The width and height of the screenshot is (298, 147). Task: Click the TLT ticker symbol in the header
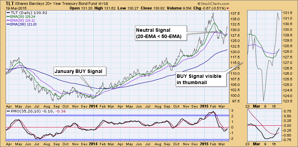tap(10, 3)
